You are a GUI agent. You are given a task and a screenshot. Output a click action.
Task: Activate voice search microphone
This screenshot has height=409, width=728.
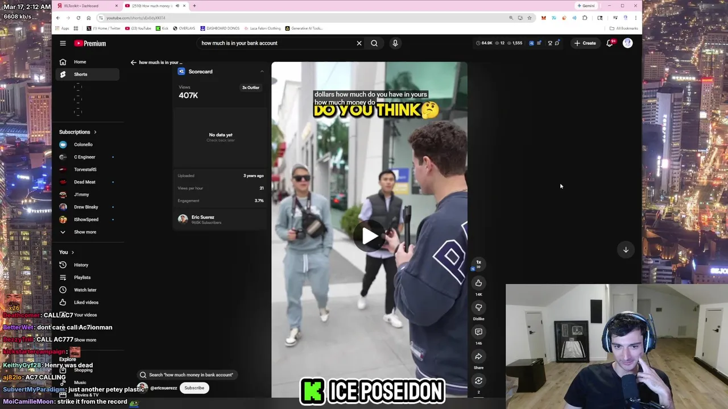click(x=395, y=43)
